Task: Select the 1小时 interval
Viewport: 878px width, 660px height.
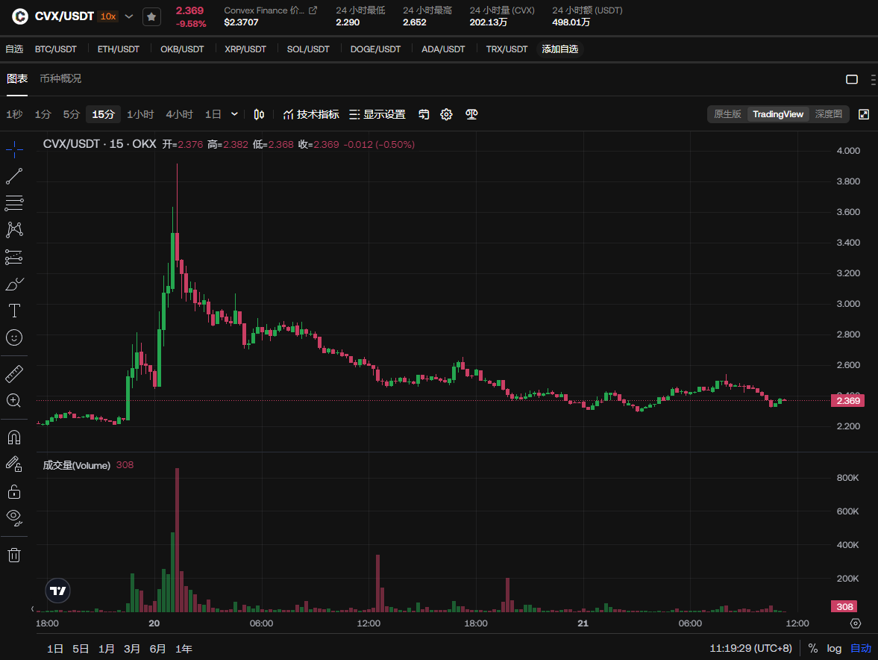Action: pyautogui.click(x=140, y=114)
